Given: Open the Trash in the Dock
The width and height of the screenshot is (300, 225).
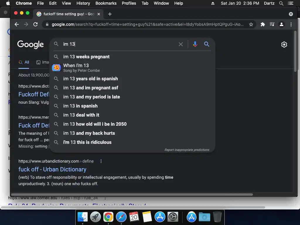Looking at the screenshot, I should point(217,217).
